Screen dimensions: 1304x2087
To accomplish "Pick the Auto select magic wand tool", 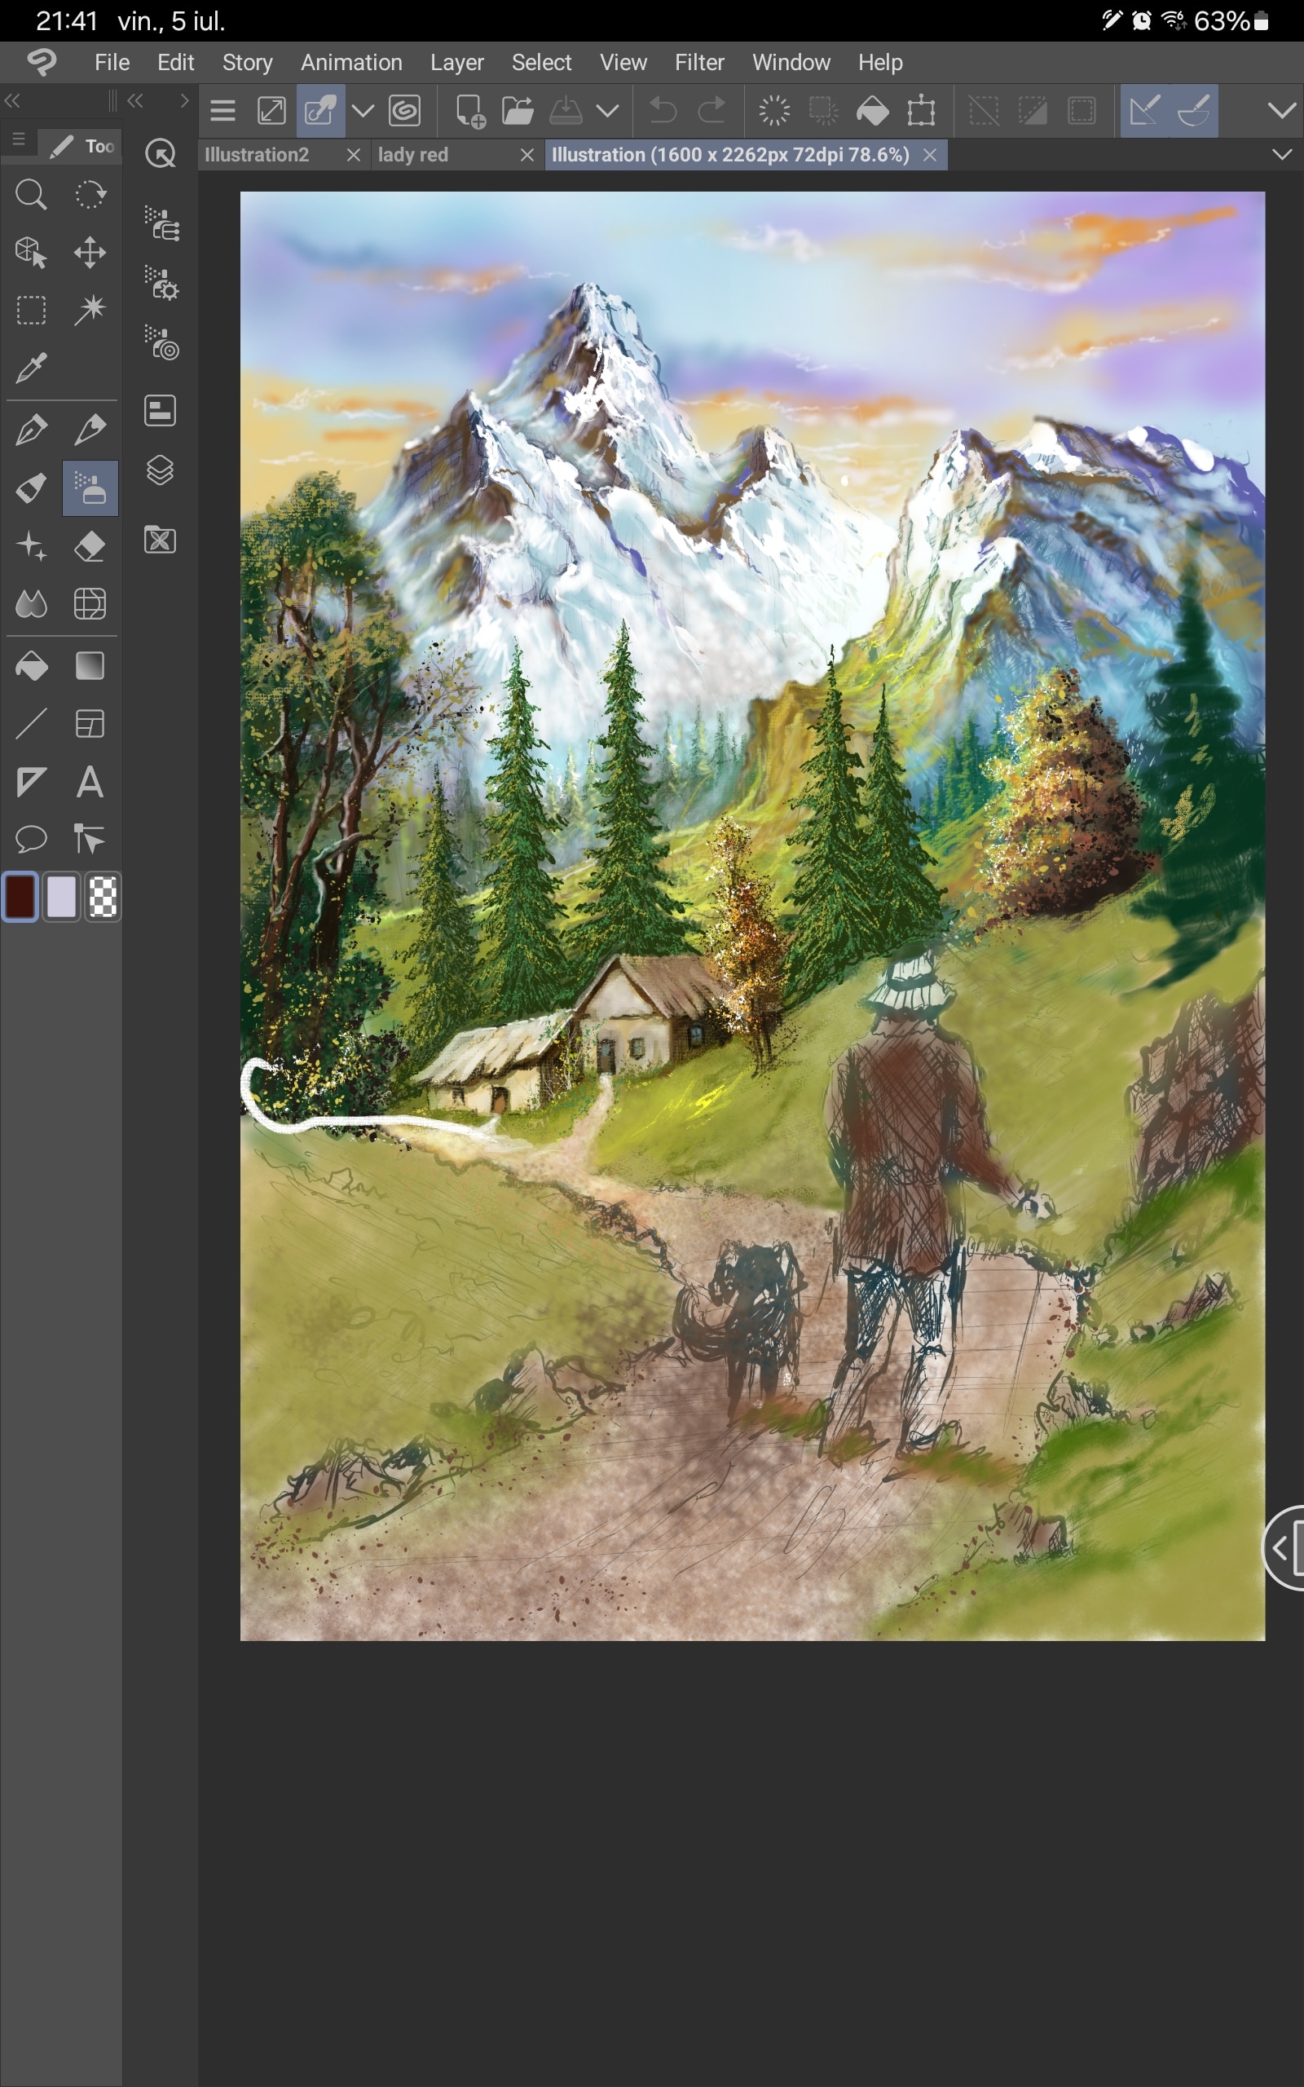I will click(90, 310).
